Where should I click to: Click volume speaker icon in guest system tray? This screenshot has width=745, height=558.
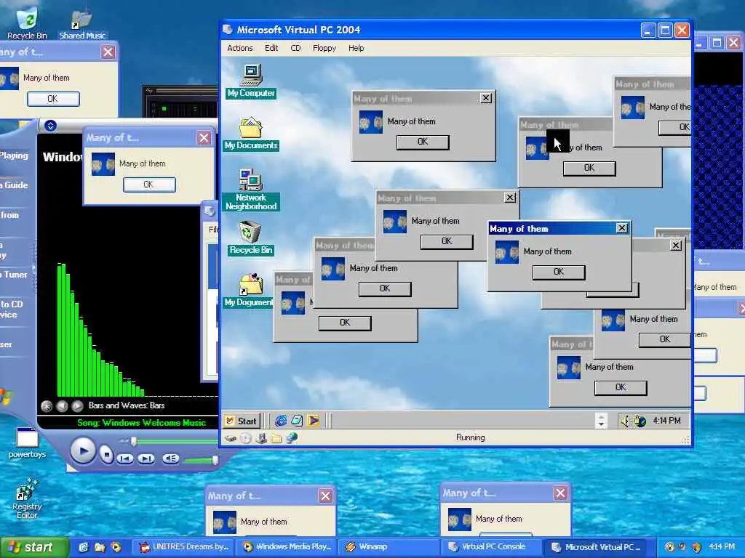[625, 421]
